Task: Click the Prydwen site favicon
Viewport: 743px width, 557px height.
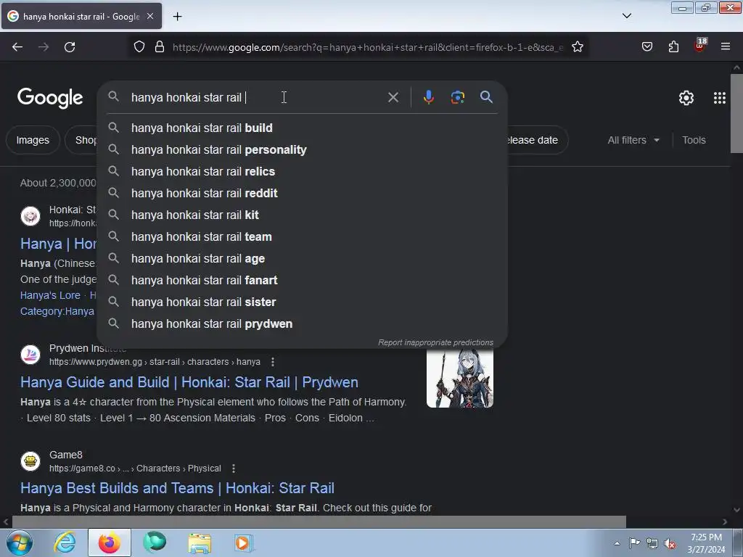Action: pyautogui.click(x=30, y=354)
